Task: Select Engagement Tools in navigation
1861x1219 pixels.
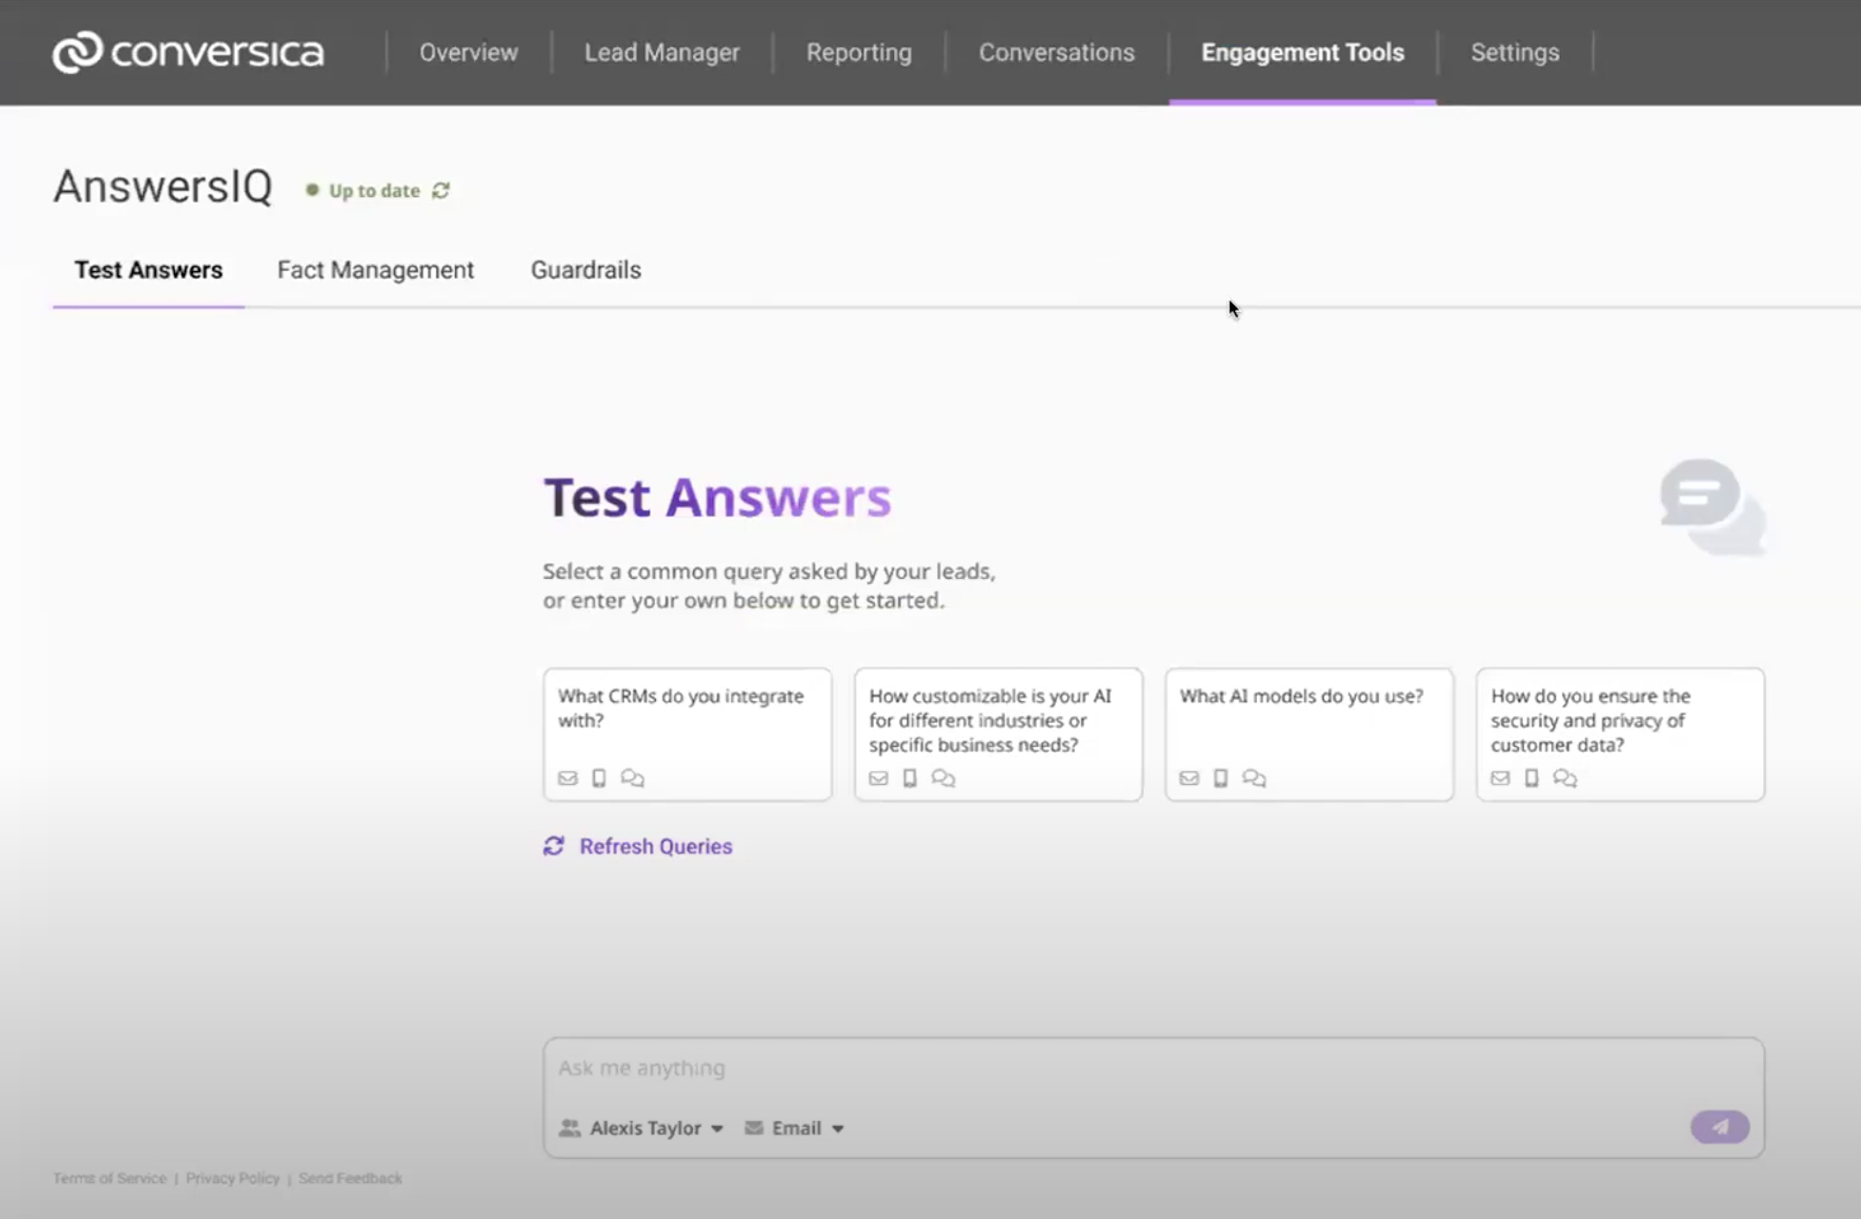Action: point(1302,53)
